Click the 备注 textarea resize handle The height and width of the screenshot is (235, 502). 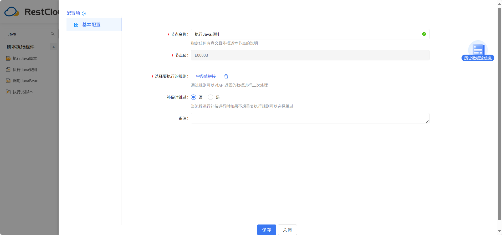tap(427, 122)
